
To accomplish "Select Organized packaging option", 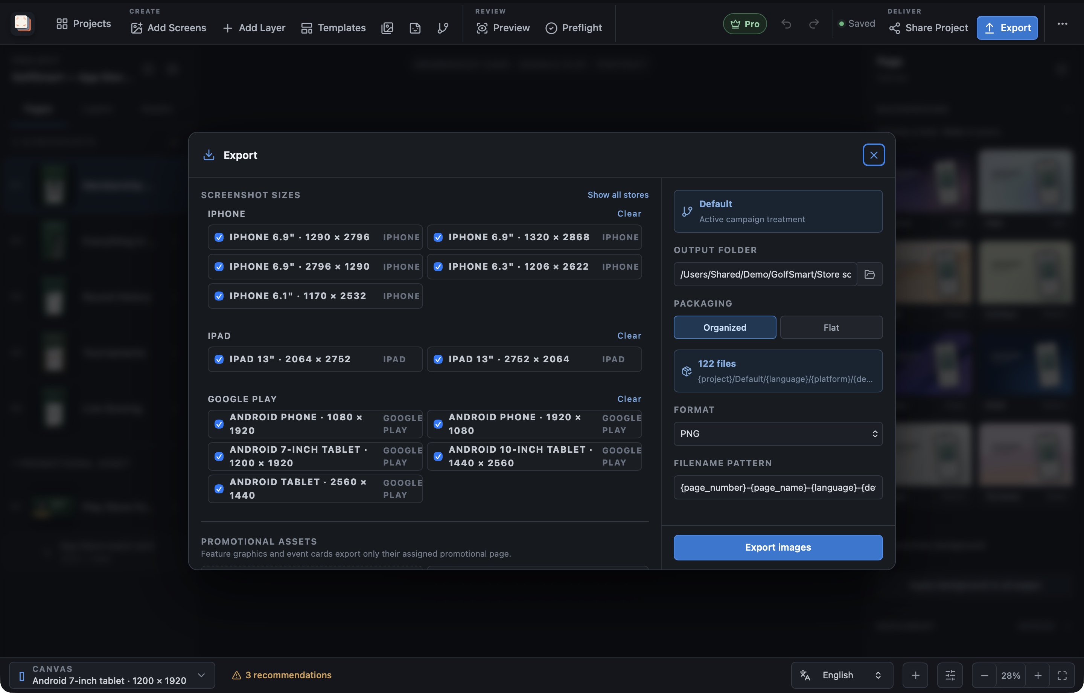I will (725, 327).
